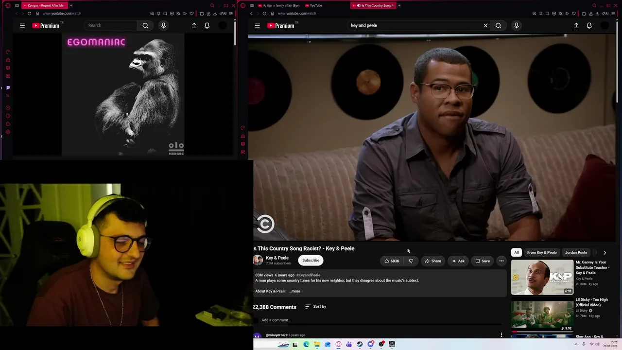Screen dimensions: 622x350
Task: Click the YouTube Premium logo in right window
Action: tap(281, 25)
